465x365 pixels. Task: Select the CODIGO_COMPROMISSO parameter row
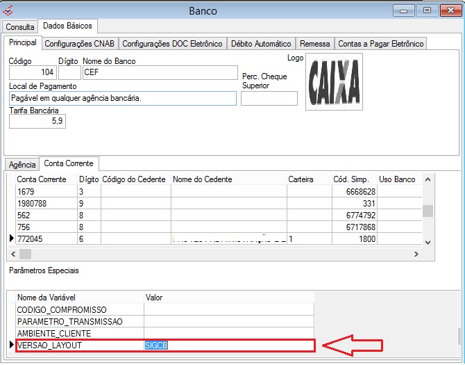click(x=80, y=309)
